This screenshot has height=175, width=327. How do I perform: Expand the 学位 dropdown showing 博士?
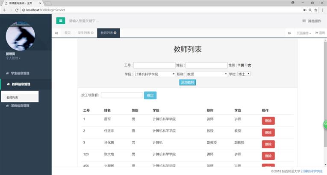point(244,74)
